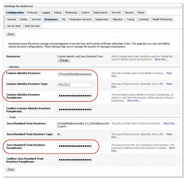185x179 pixels.
Task: Click the bottom Save button
Action: [11, 169]
